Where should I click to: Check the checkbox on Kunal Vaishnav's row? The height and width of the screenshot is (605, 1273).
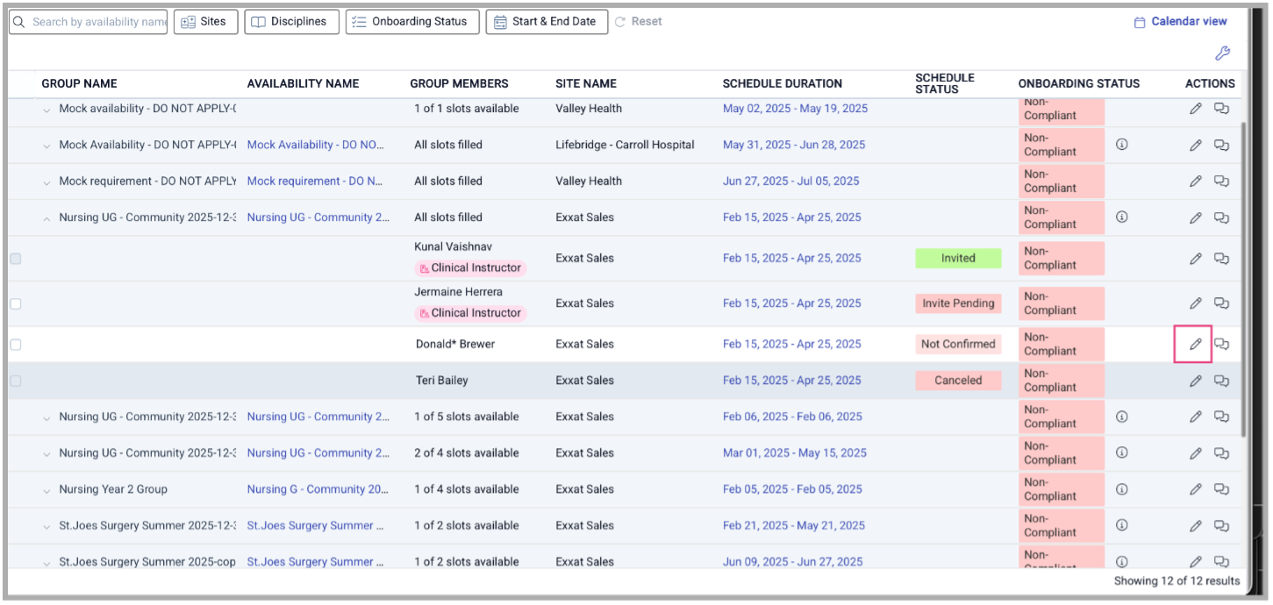15,258
